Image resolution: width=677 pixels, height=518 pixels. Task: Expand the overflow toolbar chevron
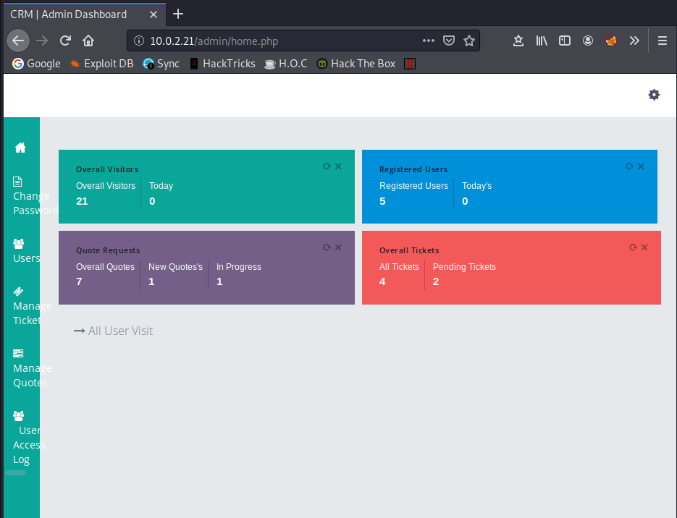[634, 41]
